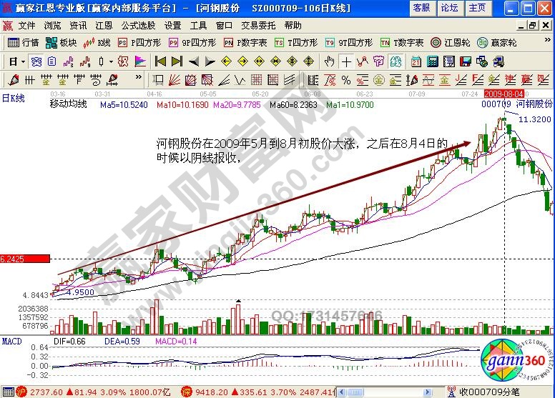This screenshot has width=555, height=398.
Task: Open the candlestick style dropdown arrow
Action: point(111,62)
